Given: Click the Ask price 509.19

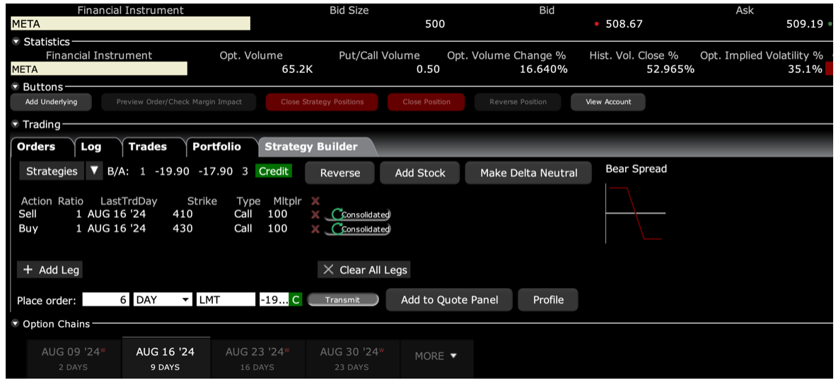Looking at the screenshot, I should [x=805, y=24].
